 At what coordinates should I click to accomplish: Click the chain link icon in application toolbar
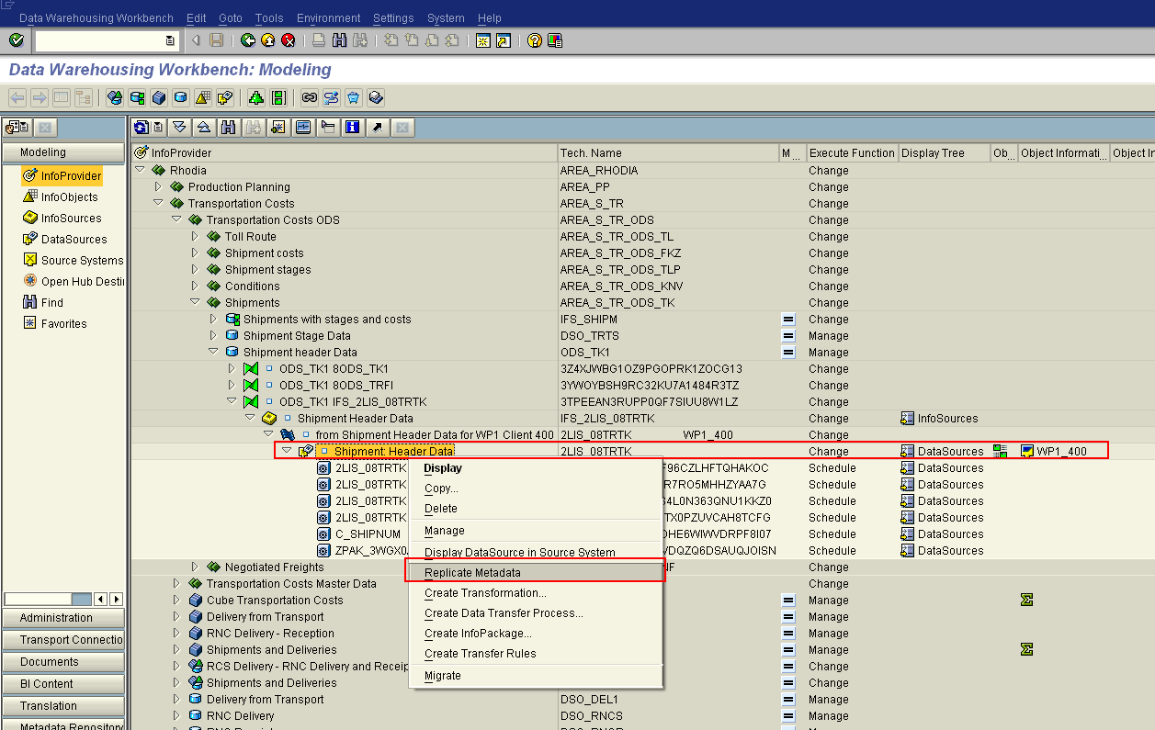(x=310, y=97)
